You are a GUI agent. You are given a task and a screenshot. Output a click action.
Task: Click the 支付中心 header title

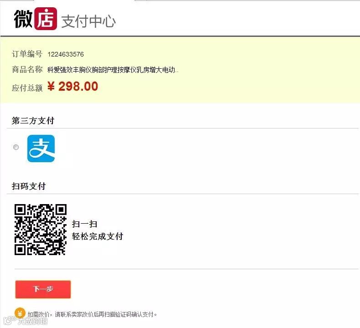tap(88, 21)
